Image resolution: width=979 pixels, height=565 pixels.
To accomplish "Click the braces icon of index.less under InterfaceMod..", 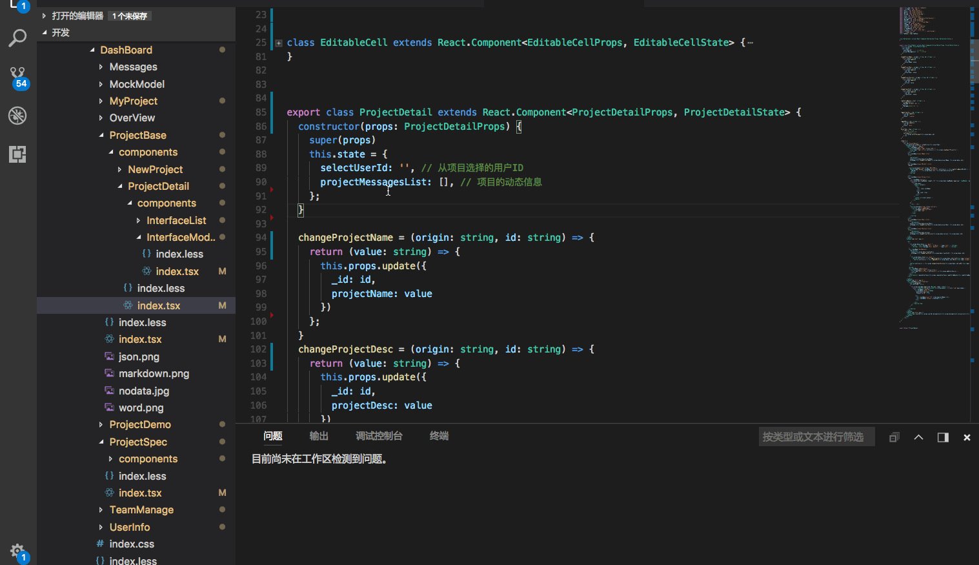I will pyautogui.click(x=146, y=254).
